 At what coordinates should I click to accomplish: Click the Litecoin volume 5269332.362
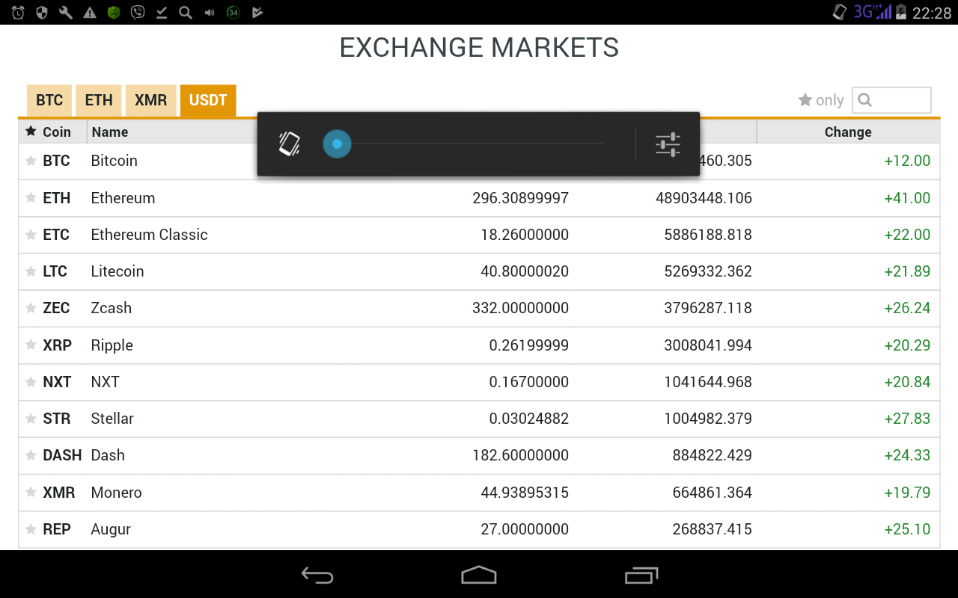pyautogui.click(x=708, y=271)
